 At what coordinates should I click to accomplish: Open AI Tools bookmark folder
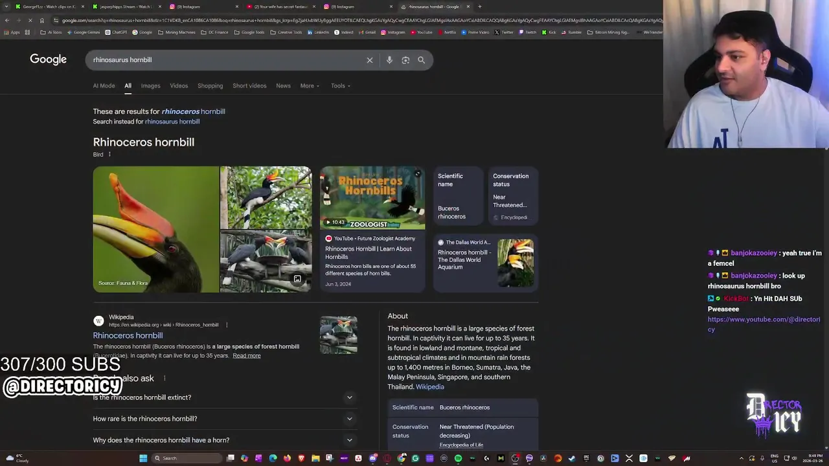click(x=51, y=32)
